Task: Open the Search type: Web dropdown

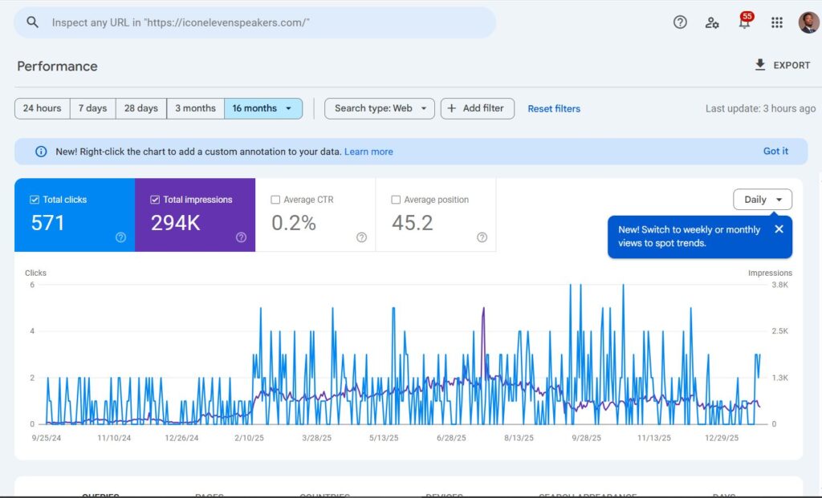Action: point(380,108)
